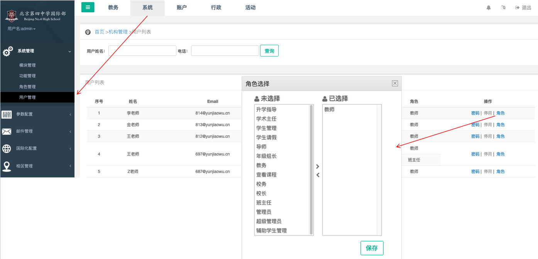The image size is (538, 259).
Task: Click the 814@yunjiaowu.cn email cell
Action: point(213,113)
